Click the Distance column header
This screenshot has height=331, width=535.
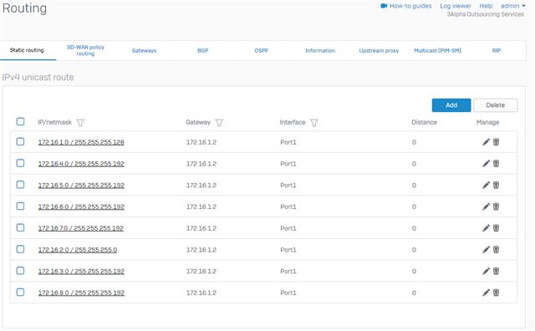point(424,122)
